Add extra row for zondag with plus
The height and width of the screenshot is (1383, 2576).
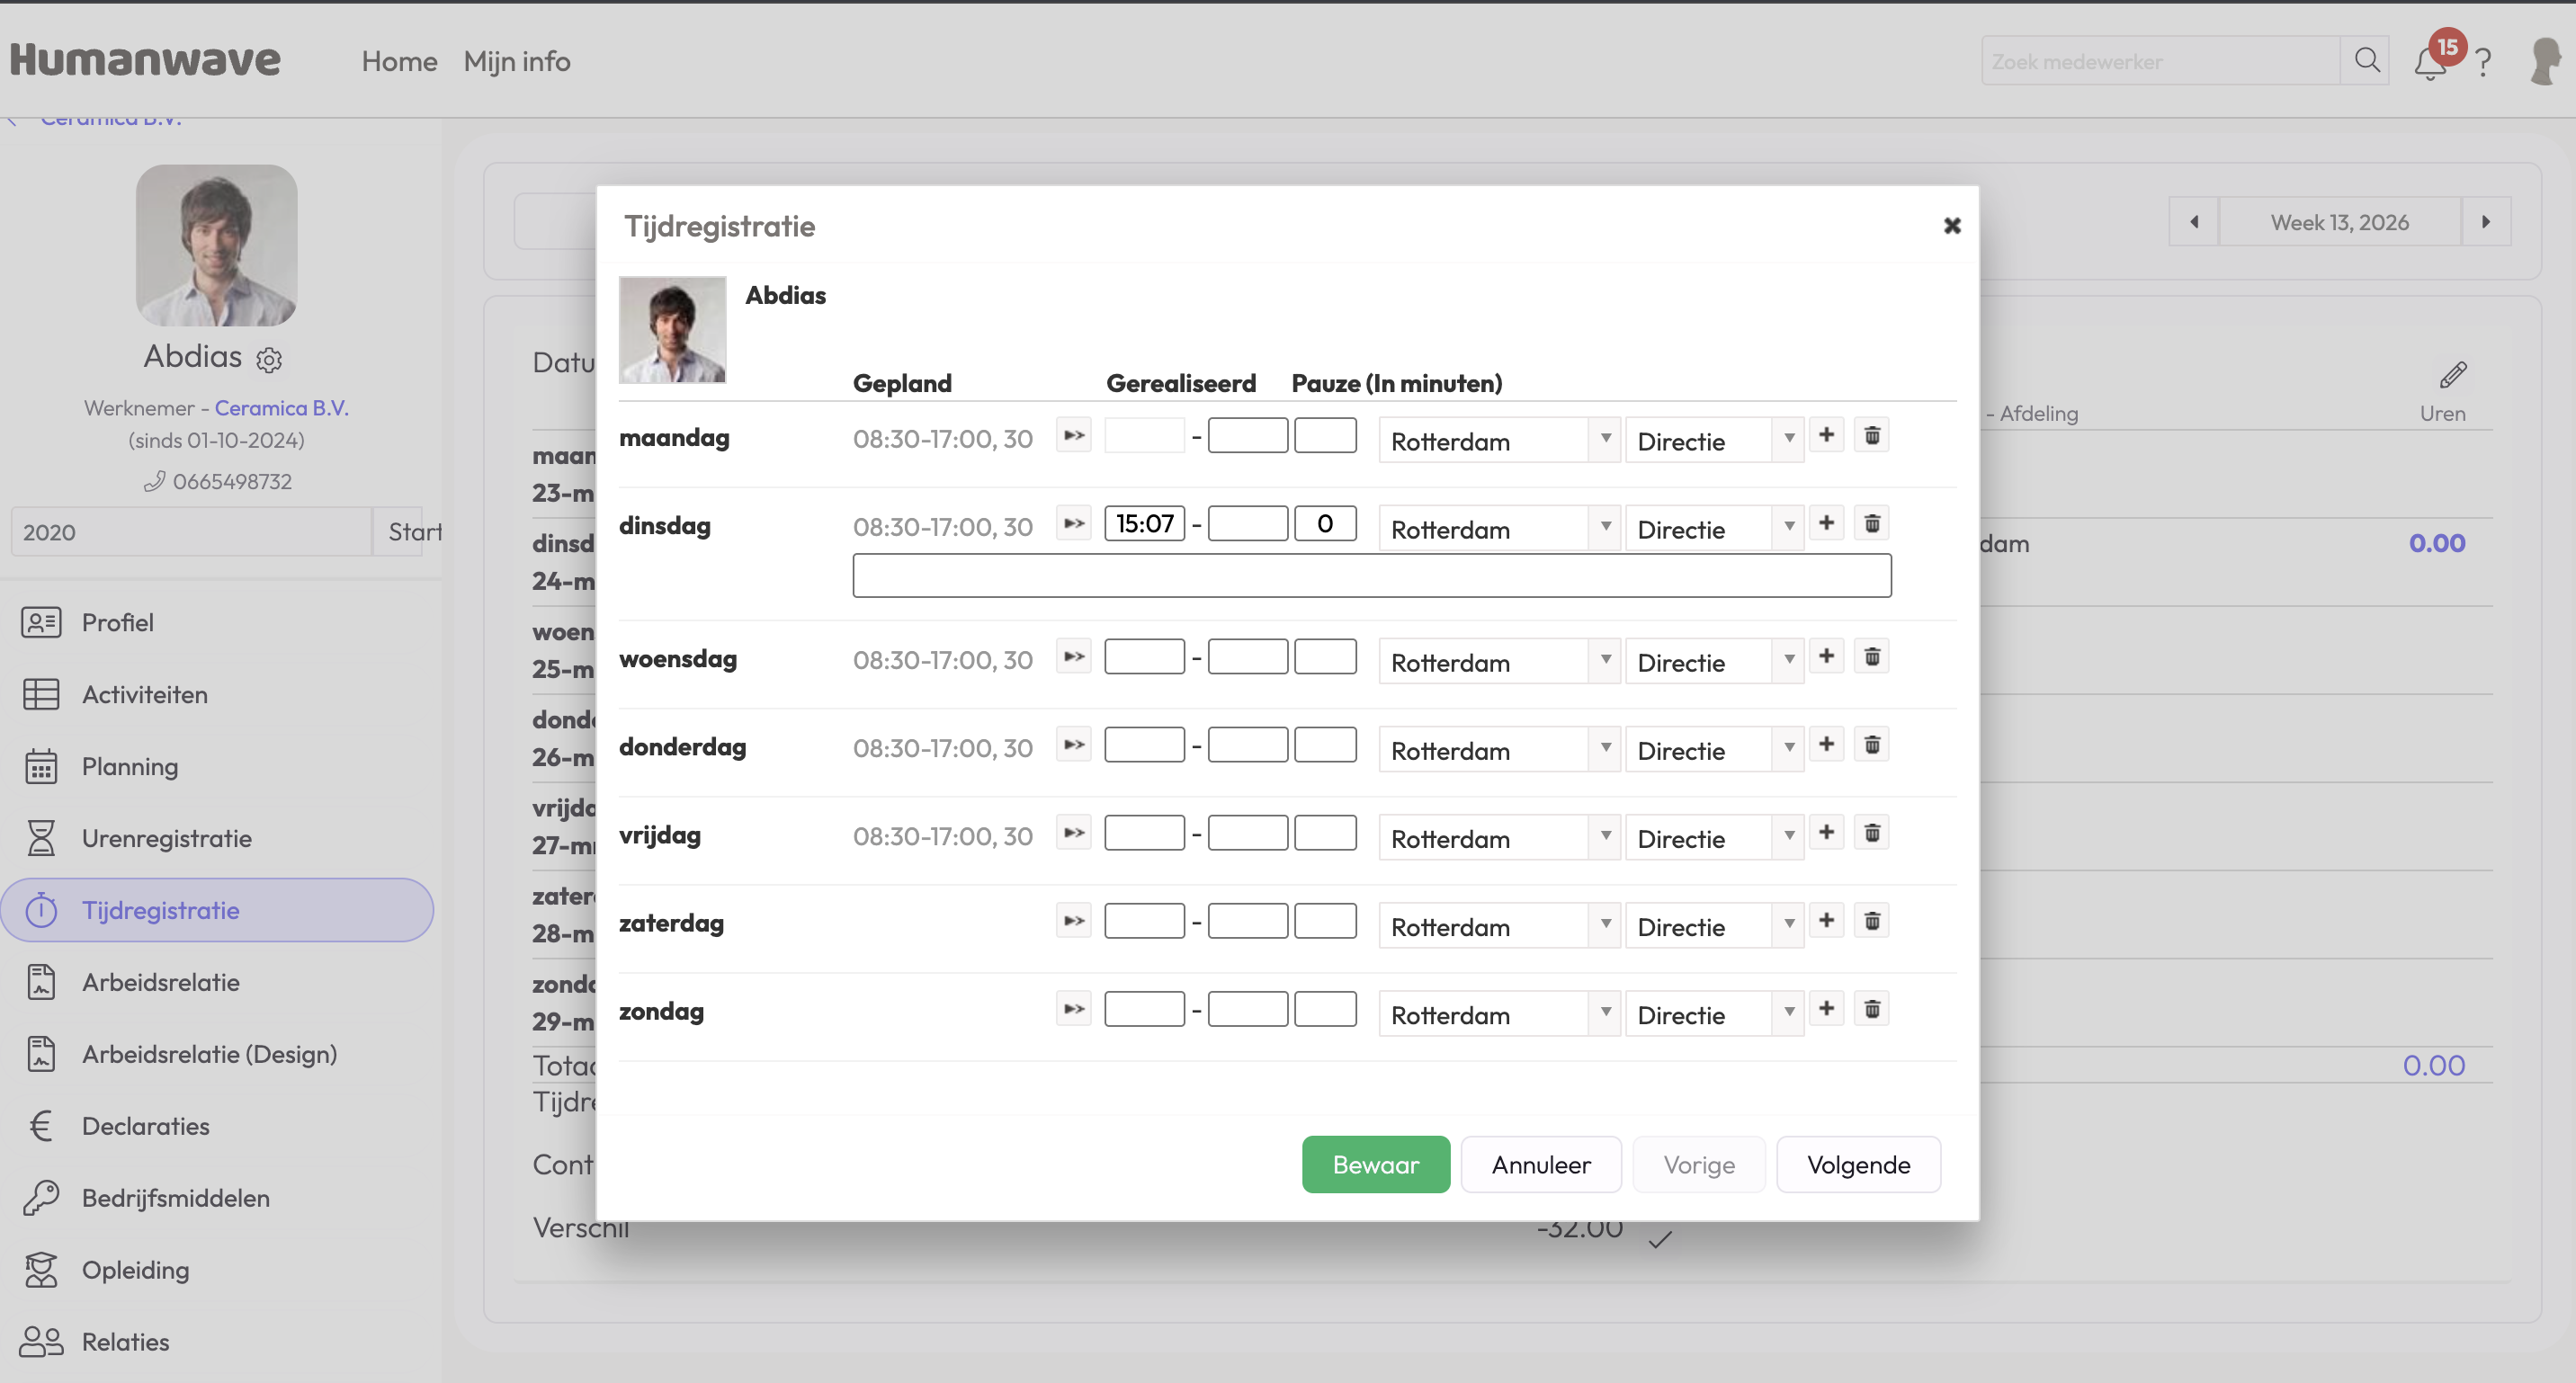tap(1826, 1009)
